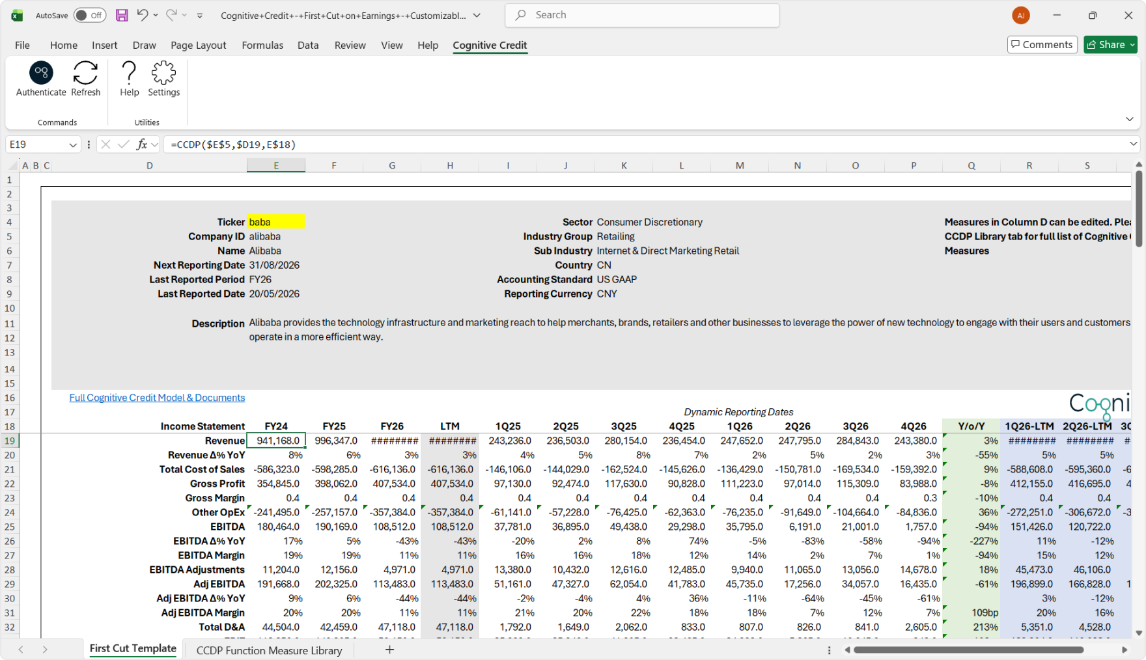Click horizontal scrollbar right arrow
The height and width of the screenshot is (660, 1146).
pyautogui.click(x=1125, y=650)
